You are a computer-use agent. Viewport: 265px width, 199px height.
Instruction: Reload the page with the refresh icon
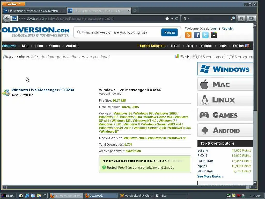click(176, 18)
